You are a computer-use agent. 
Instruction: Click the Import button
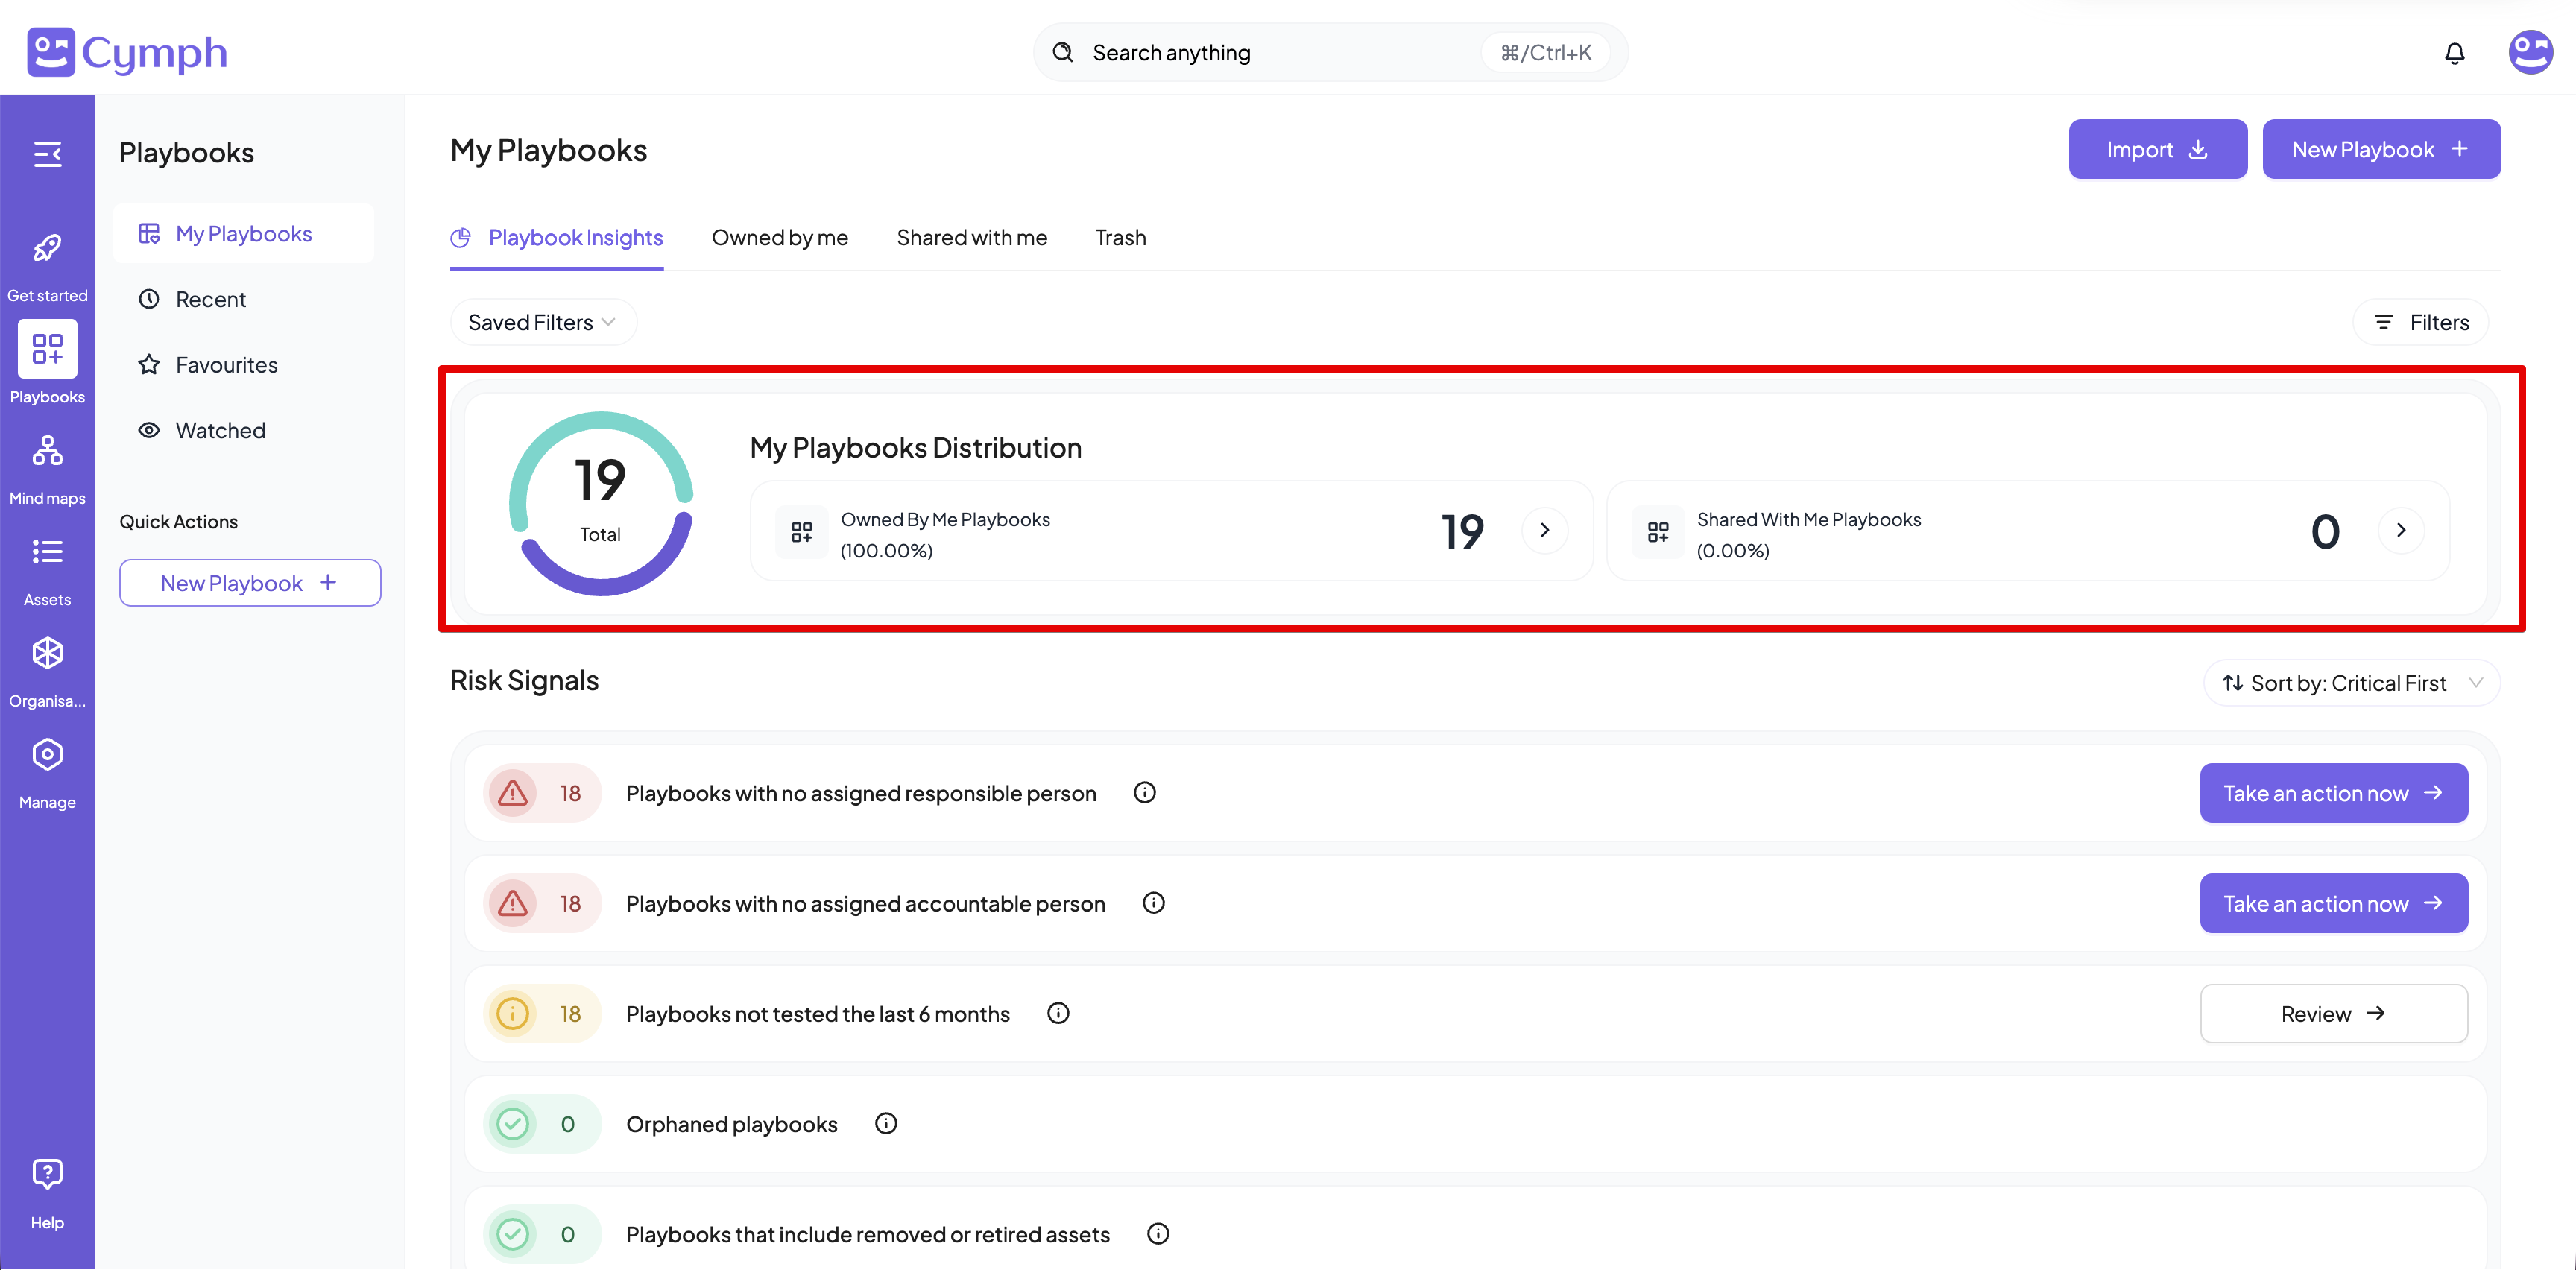[x=2157, y=149]
